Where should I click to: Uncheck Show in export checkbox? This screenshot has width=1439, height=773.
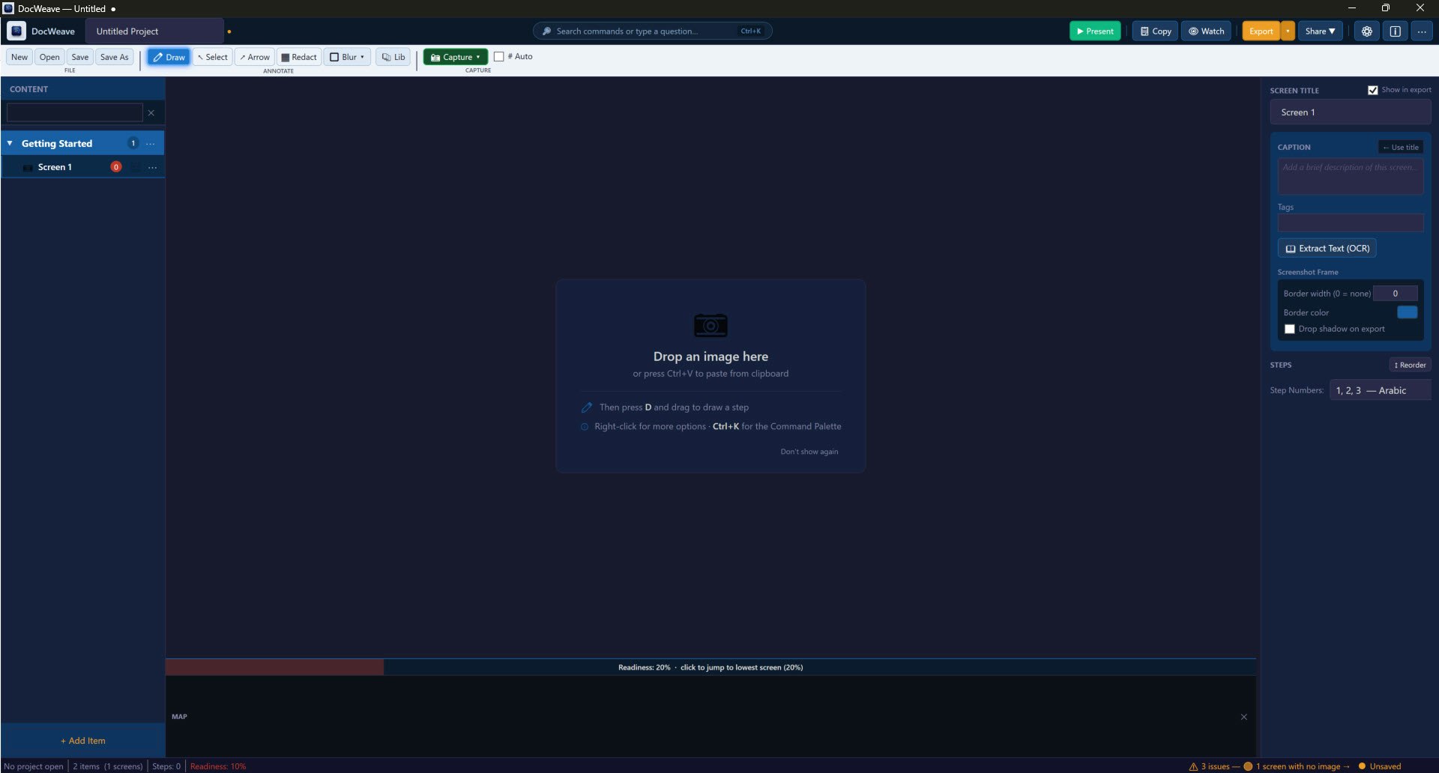pyautogui.click(x=1372, y=90)
